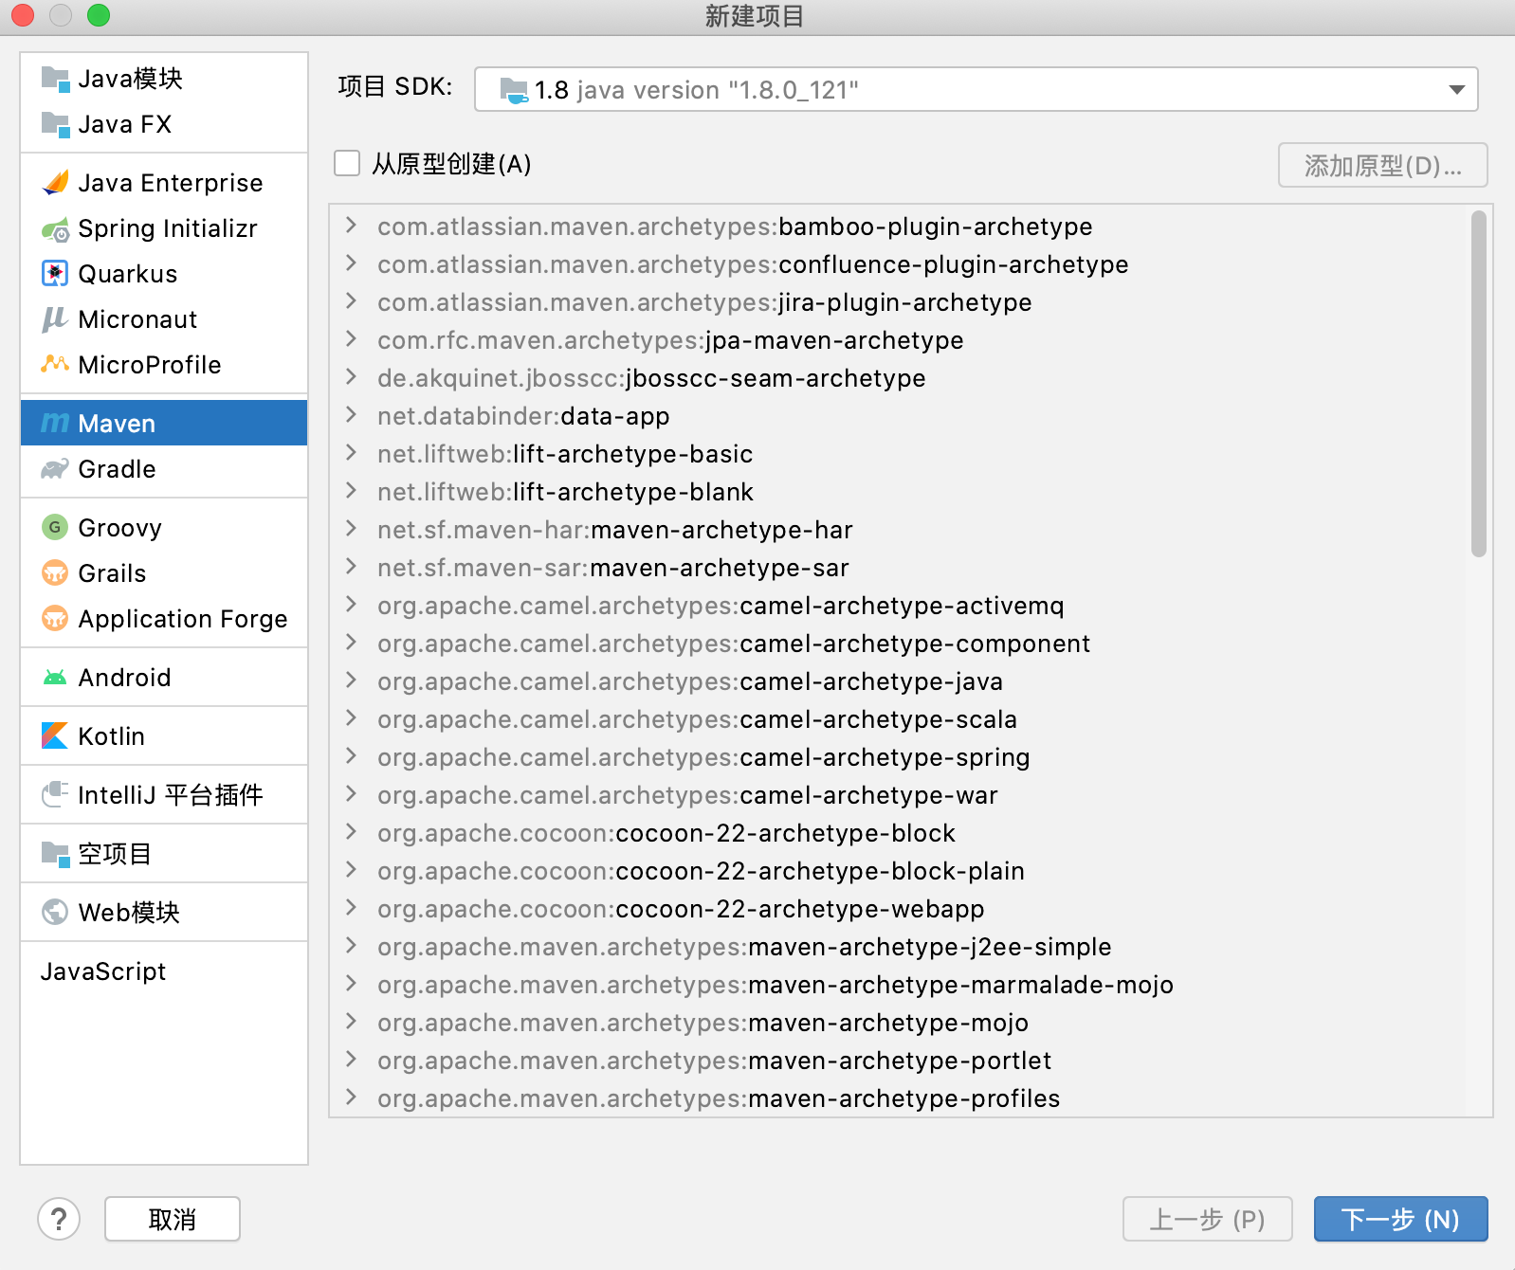This screenshot has width=1515, height=1270.
Task: Choose the Java Enterprise icon
Action: pyautogui.click(x=55, y=183)
